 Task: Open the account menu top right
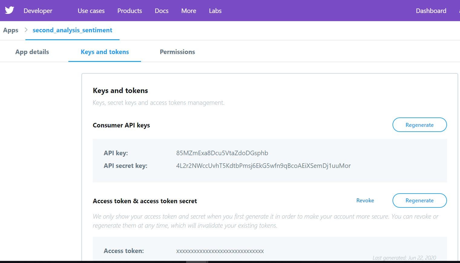pyautogui.click(x=459, y=11)
